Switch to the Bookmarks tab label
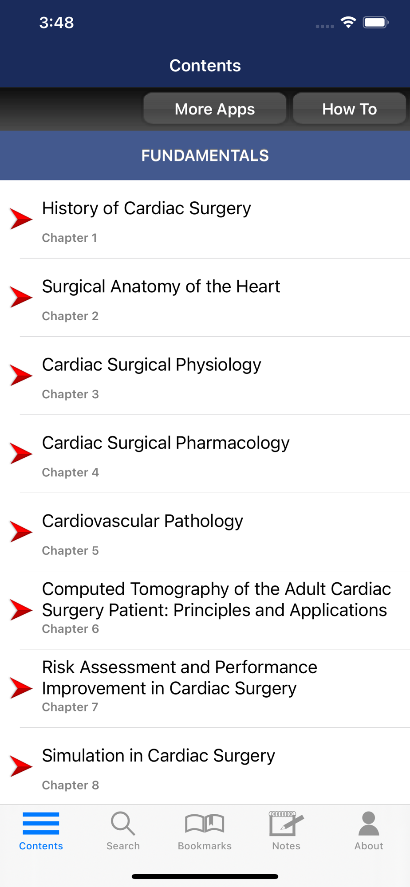 point(205,846)
